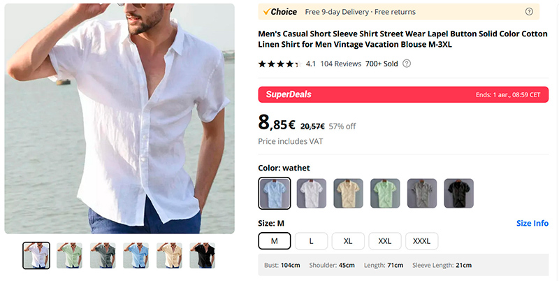Image resolution: width=559 pixels, height=281 pixels.
Task: Open the 104 Reviews link
Action: point(340,64)
